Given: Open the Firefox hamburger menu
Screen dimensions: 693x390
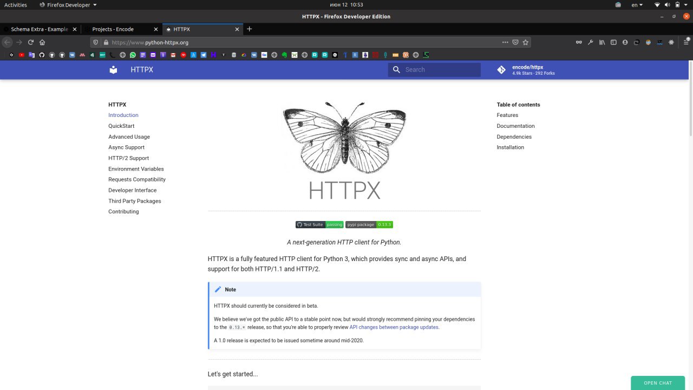Looking at the screenshot, I should tap(686, 42).
